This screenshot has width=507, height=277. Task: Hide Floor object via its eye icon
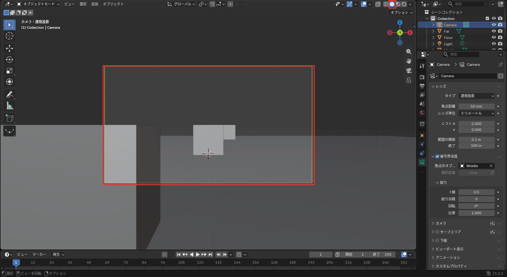(494, 37)
